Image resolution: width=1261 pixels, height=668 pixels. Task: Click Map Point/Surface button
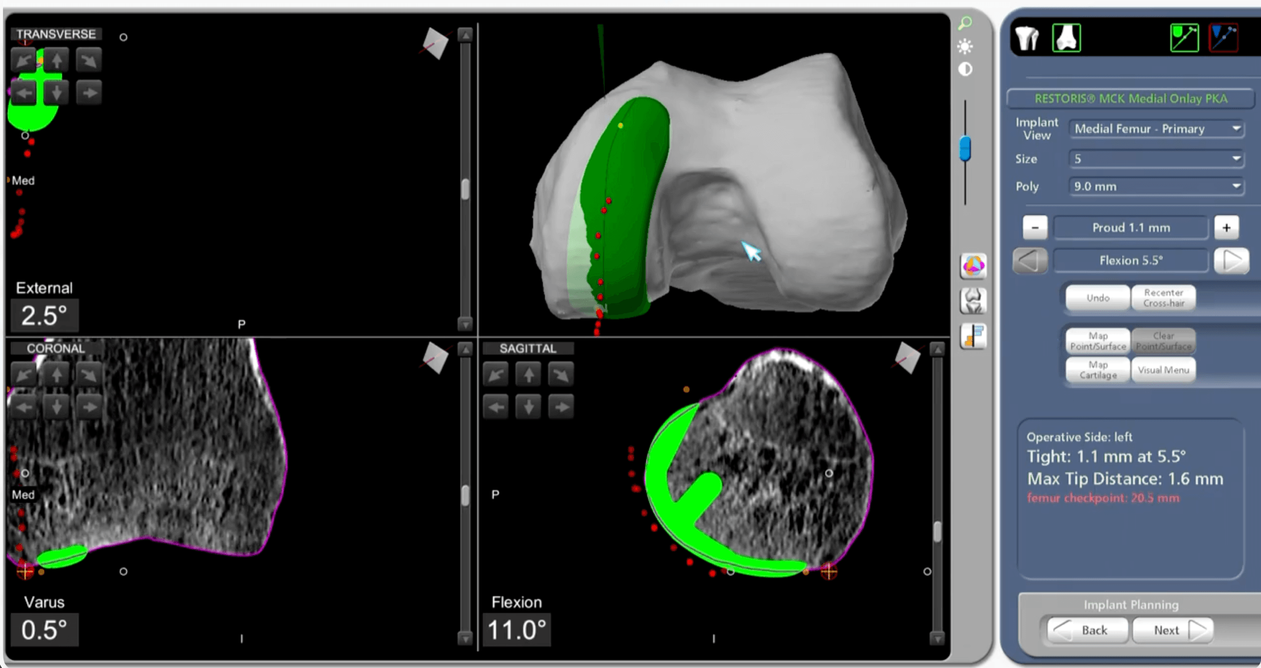point(1098,341)
